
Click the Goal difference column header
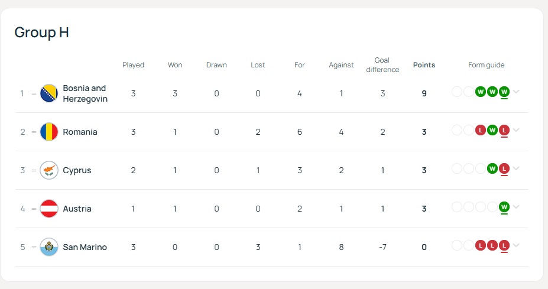[382, 65]
